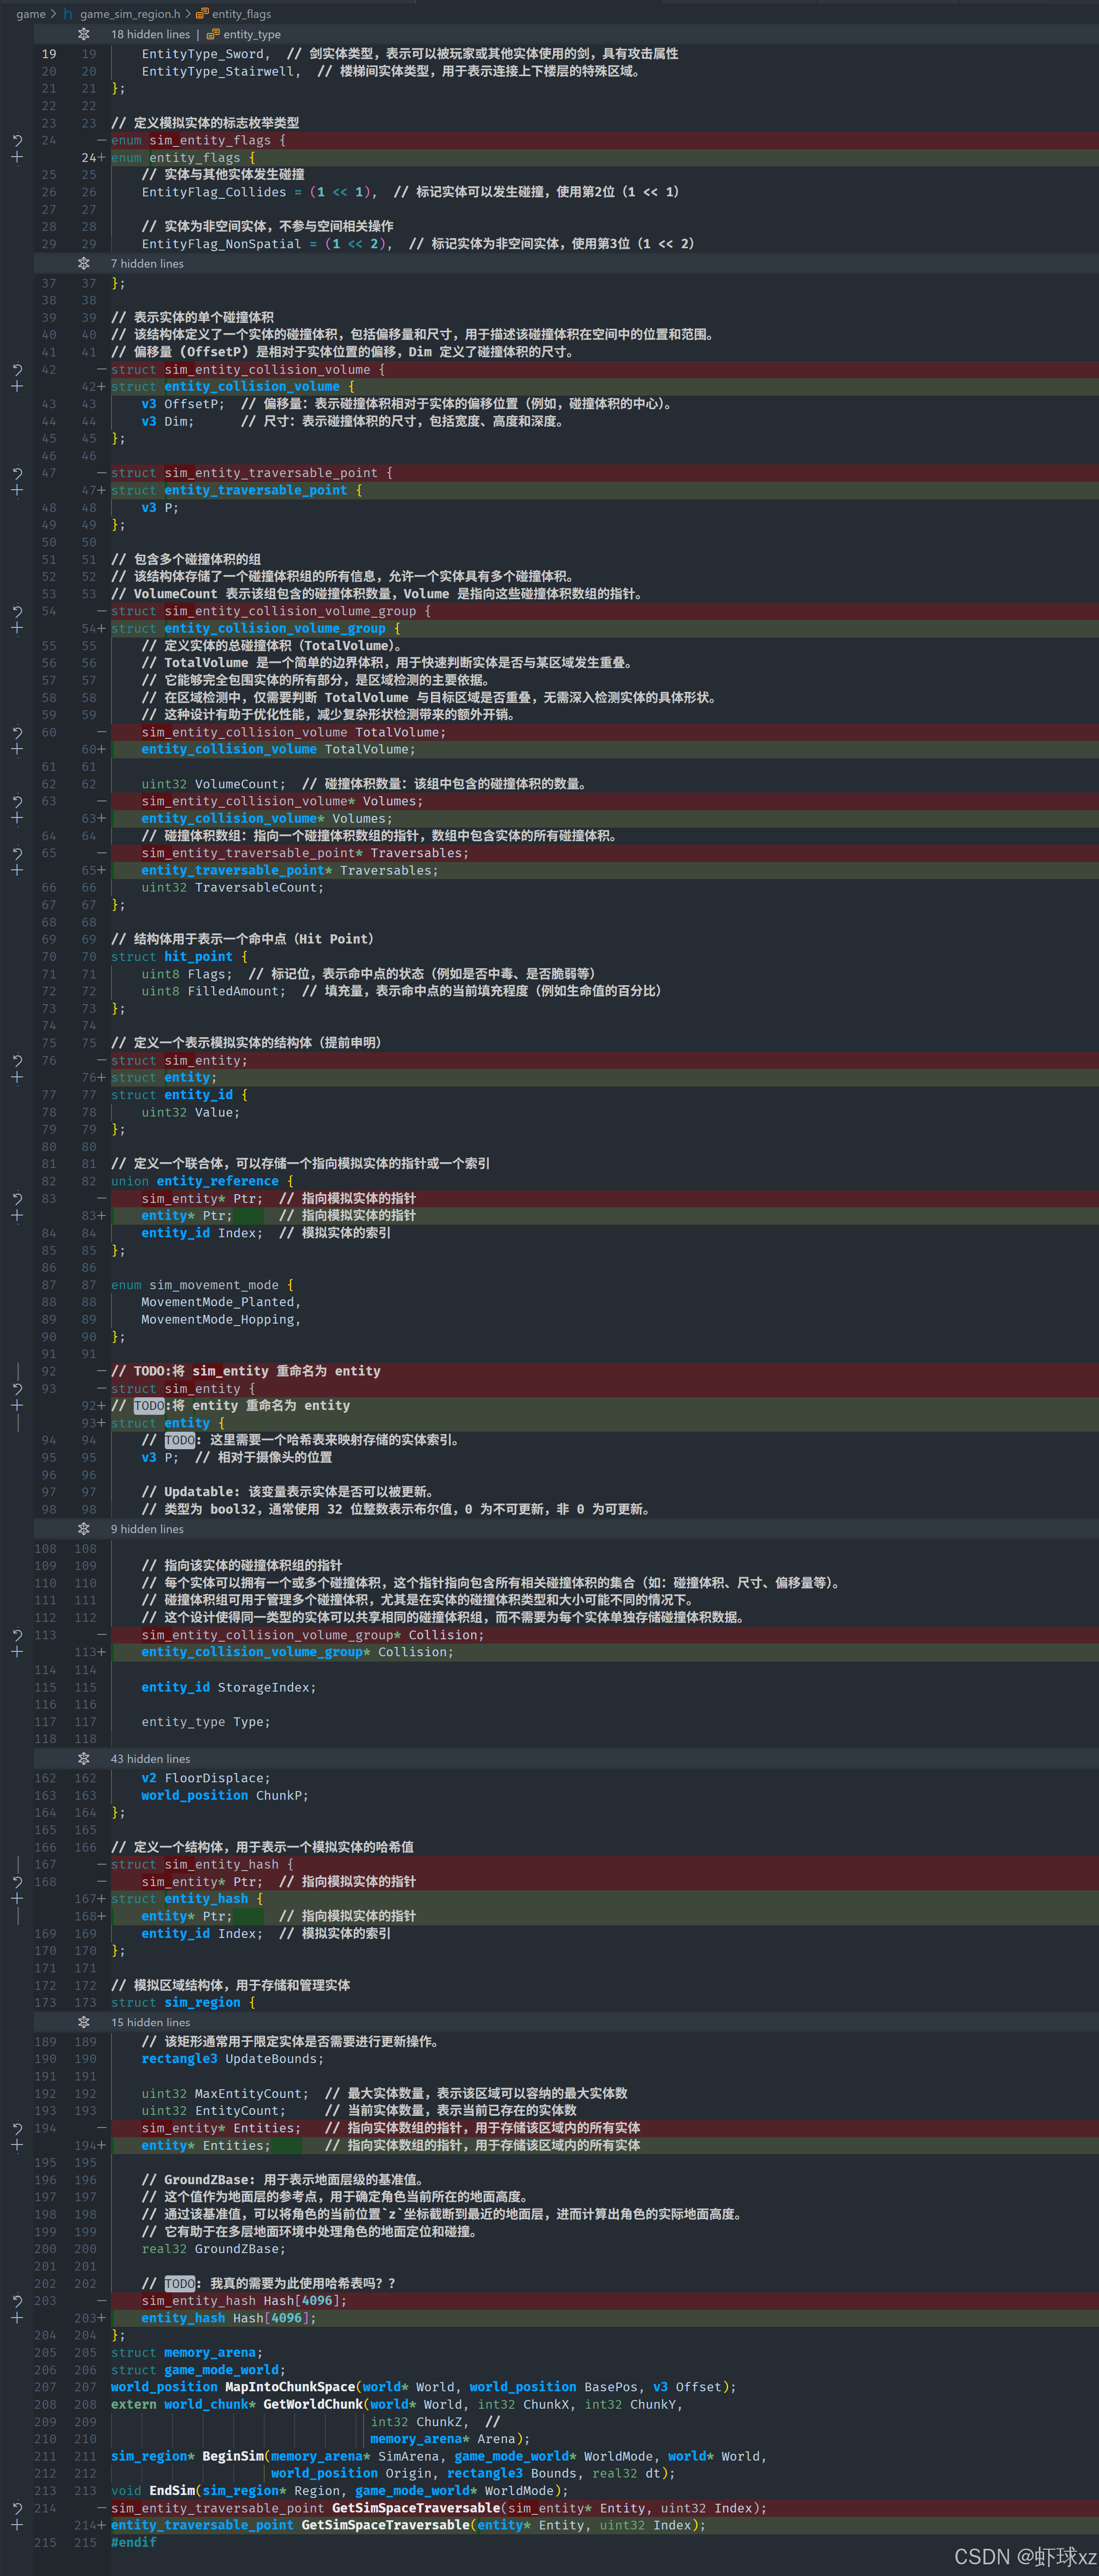Image resolution: width=1099 pixels, height=2576 pixels.
Task: Stage the entity_traversable_point struct change
Action: [x=17, y=491]
